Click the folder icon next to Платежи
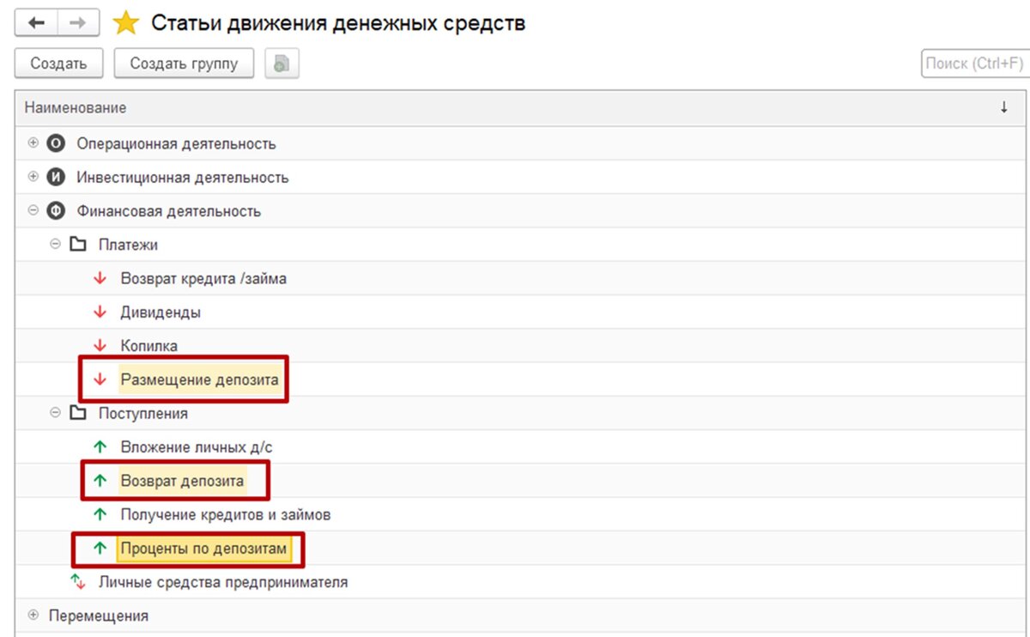The height and width of the screenshot is (637, 1030). coord(79,245)
